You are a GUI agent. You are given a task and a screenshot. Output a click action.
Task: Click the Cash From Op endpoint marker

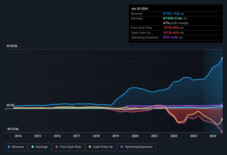click(x=222, y=119)
